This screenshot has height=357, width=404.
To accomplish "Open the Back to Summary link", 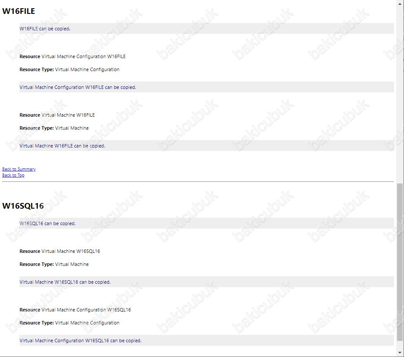I will click(x=19, y=169).
